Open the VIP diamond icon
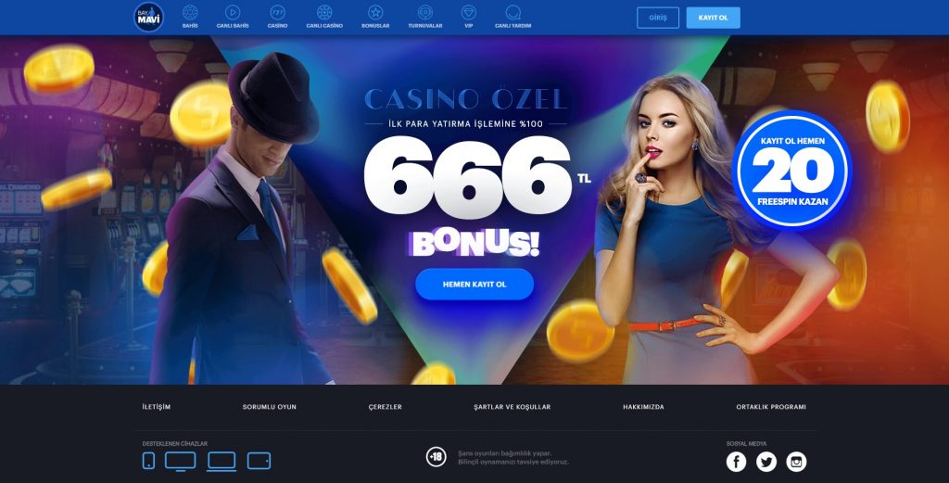The height and width of the screenshot is (483, 949). click(x=468, y=13)
